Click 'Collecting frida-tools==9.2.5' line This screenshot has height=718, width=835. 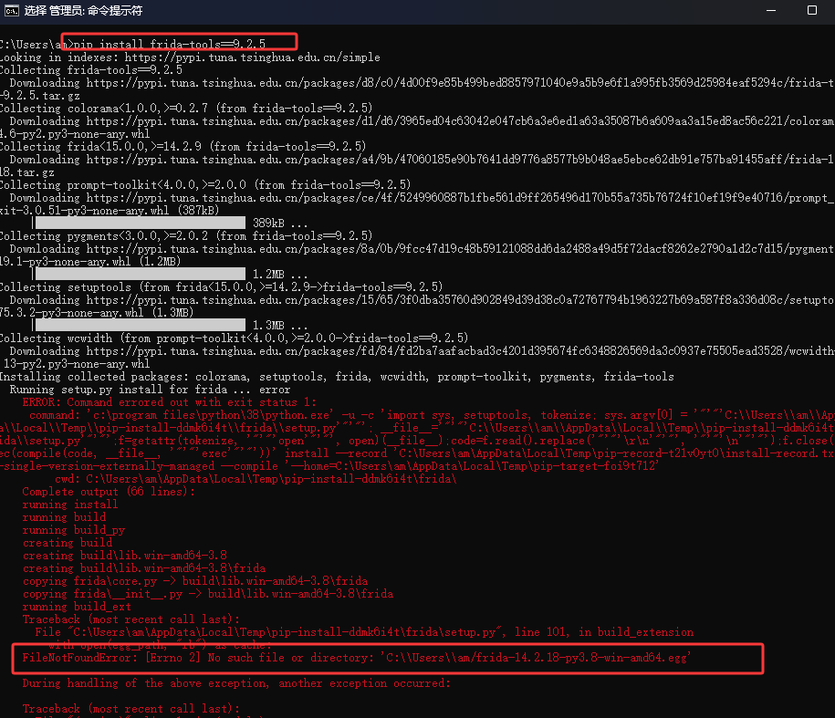91,70
